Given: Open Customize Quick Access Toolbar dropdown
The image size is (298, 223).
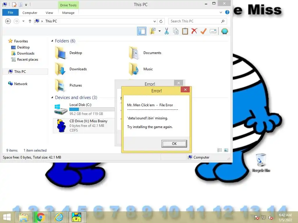Looking at the screenshot, I should pyautogui.click(x=26, y=5).
